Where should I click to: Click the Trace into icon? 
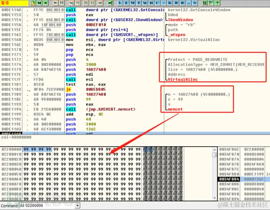pos(86,3)
